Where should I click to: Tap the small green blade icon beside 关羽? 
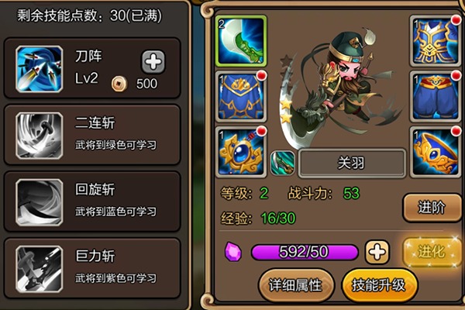tap(283, 164)
